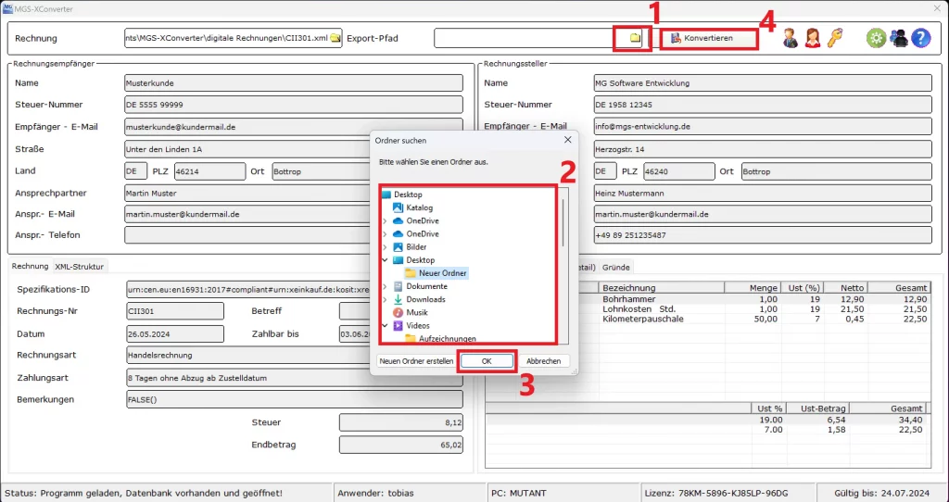Open the Gründe tab
949x502 pixels.
[x=616, y=267]
